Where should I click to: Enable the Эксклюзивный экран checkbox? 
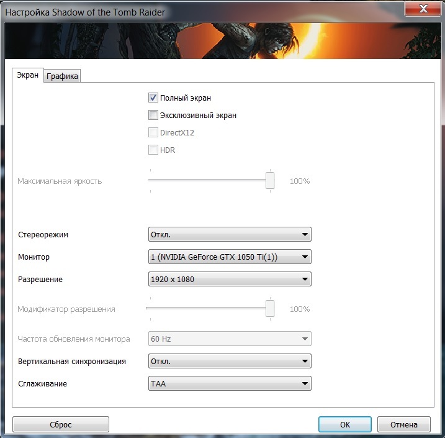click(x=153, y=115)
